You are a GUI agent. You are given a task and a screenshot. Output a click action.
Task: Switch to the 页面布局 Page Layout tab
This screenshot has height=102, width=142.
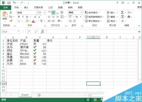38,8
